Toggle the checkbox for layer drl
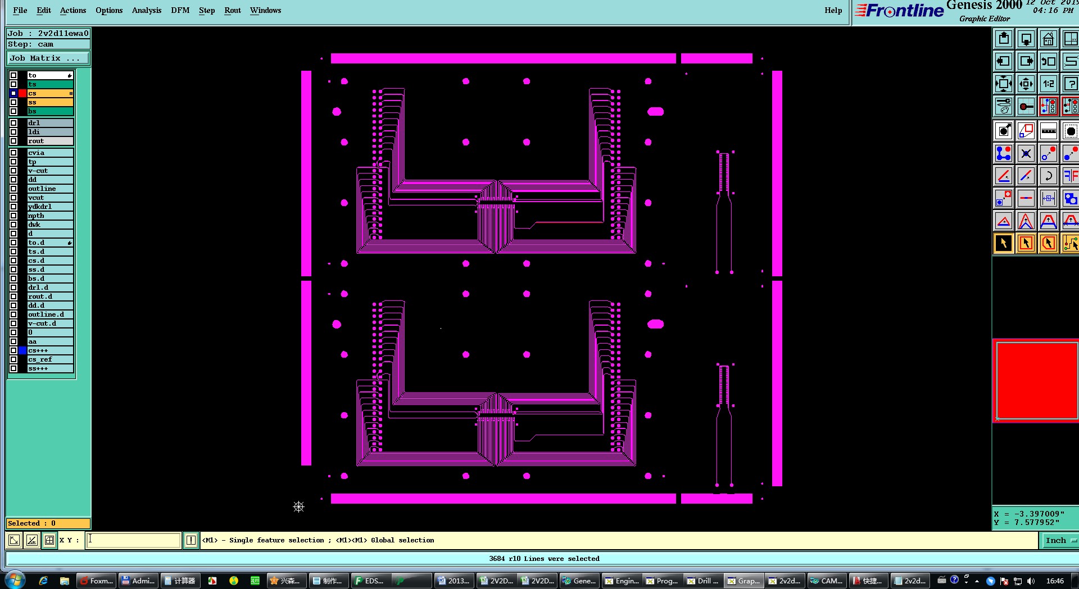 (13, 123)
